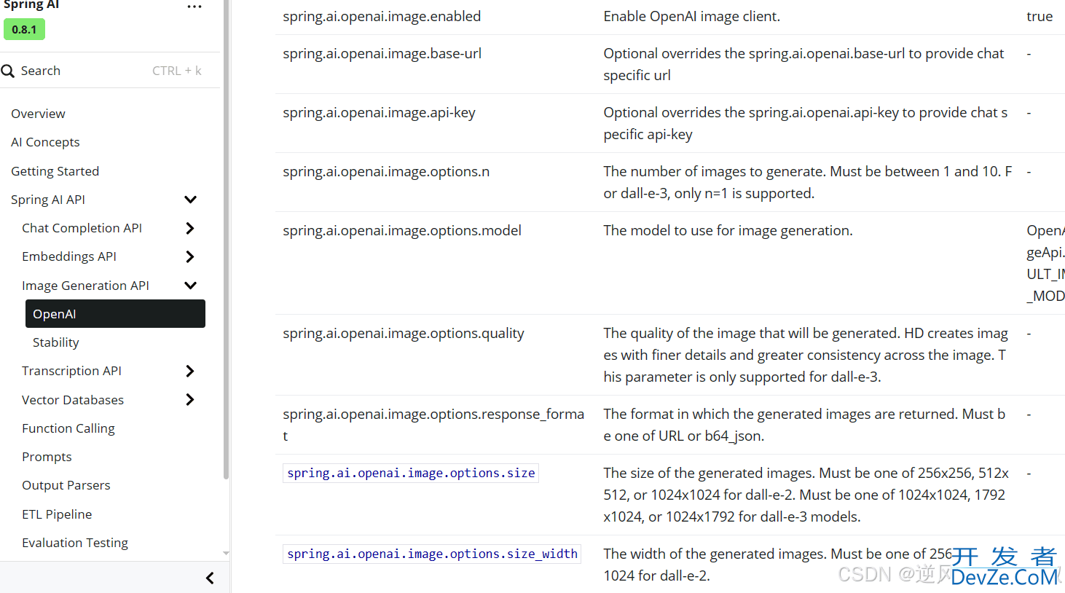Click the search magnifier icon
Screen dimensions: 1065x593
coord(8,71)
